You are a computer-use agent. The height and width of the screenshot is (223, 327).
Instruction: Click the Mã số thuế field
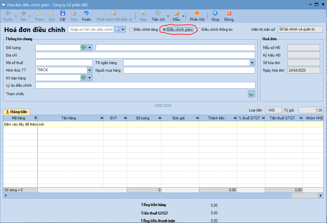(x=64, y=63)
